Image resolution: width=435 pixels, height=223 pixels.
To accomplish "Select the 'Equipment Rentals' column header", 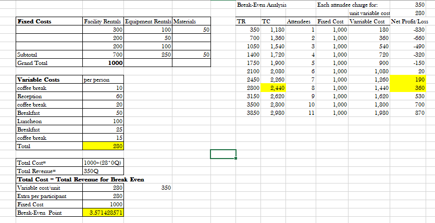I will coord(148,21).
